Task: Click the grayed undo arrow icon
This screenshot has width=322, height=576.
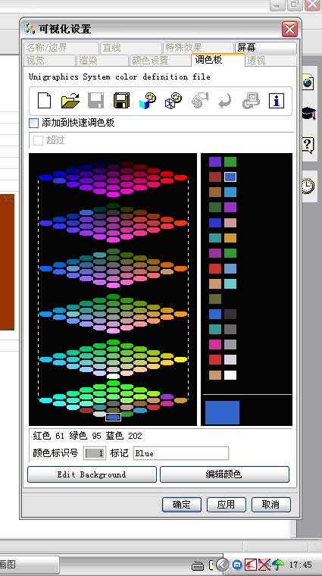Action: tap(225, 101)
